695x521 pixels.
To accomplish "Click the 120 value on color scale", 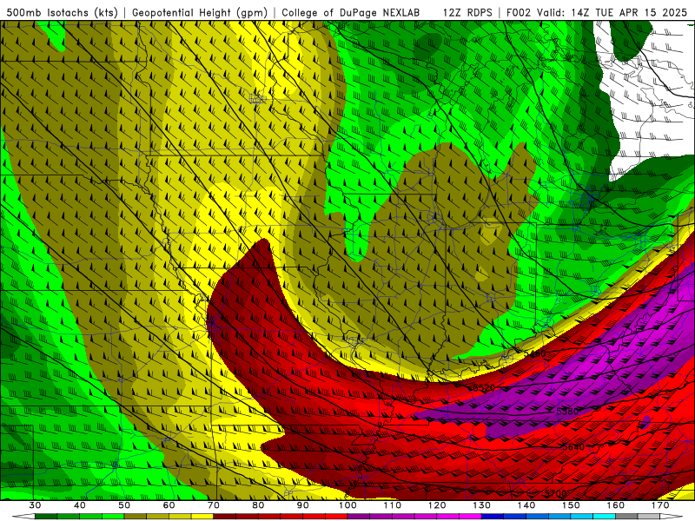I will (x=437, y=505).
